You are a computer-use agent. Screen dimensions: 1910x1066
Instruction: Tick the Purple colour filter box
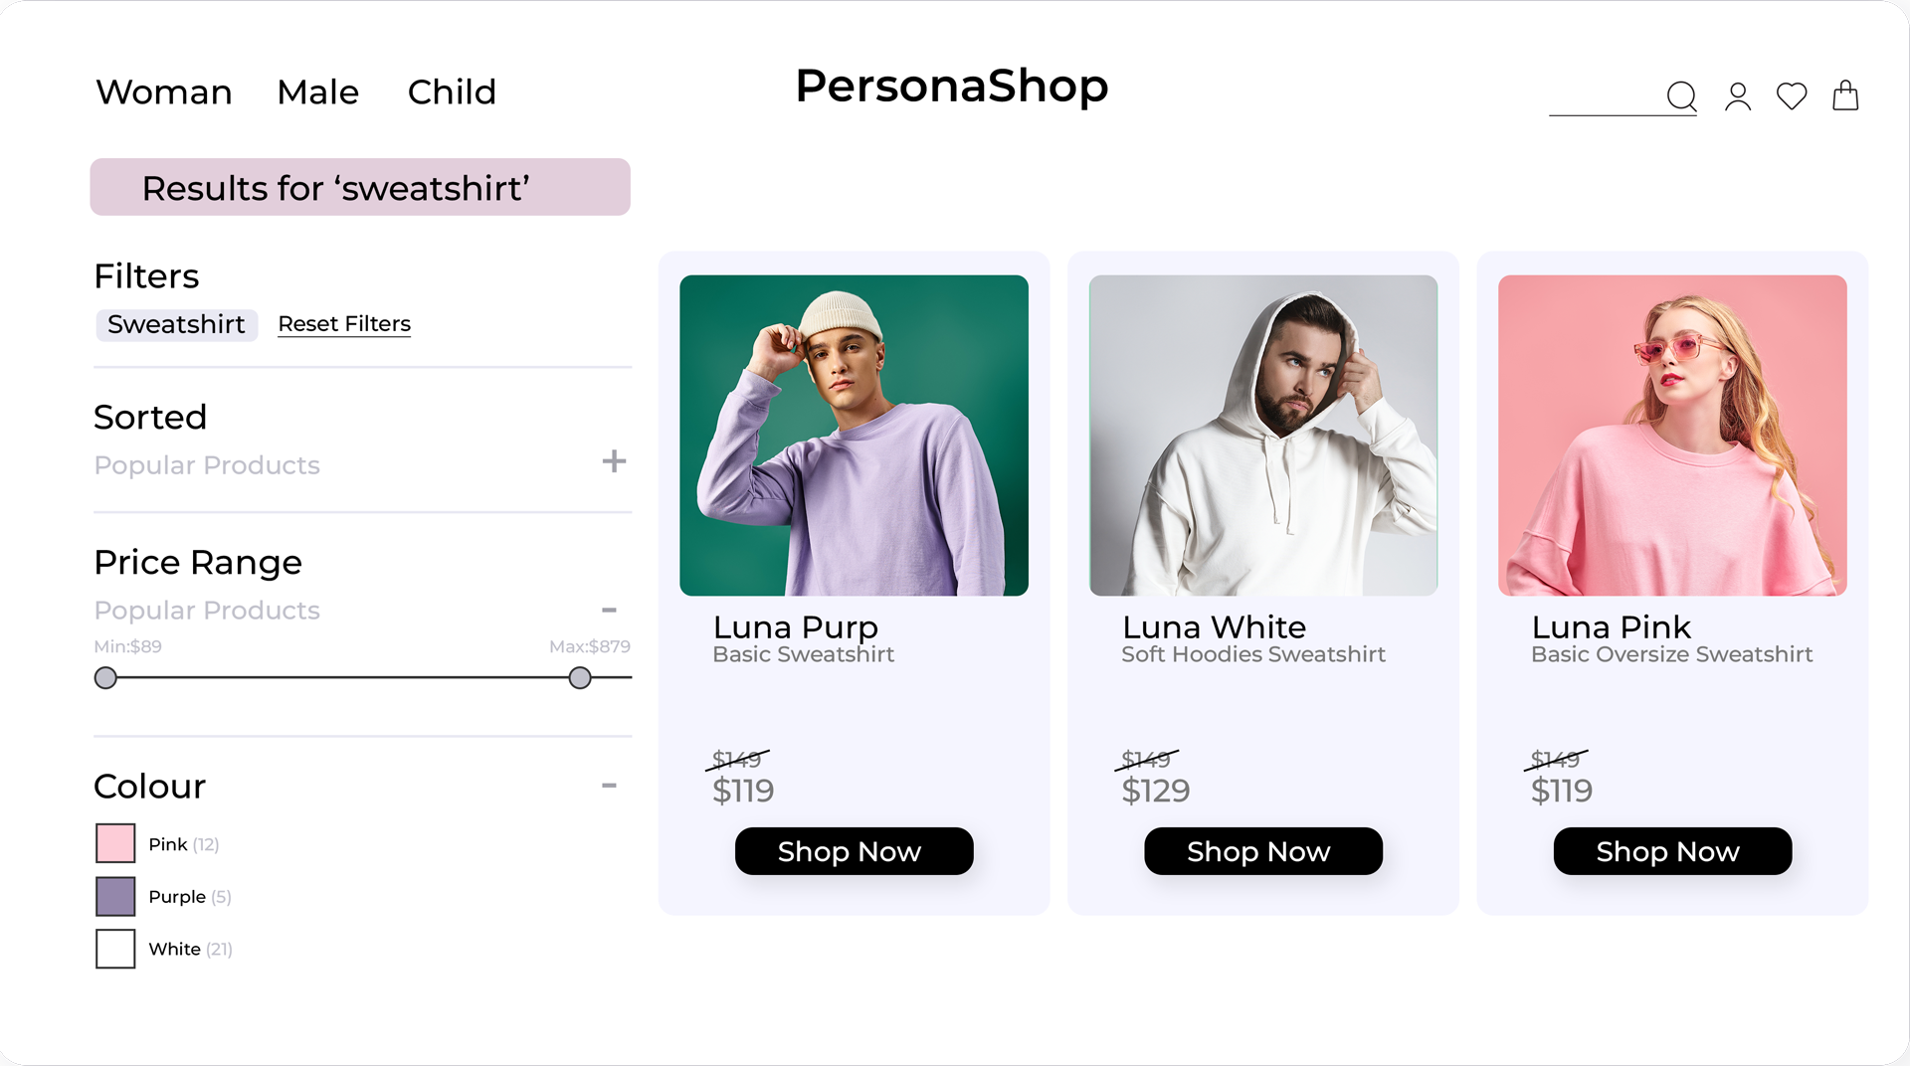tap(115, 896)
